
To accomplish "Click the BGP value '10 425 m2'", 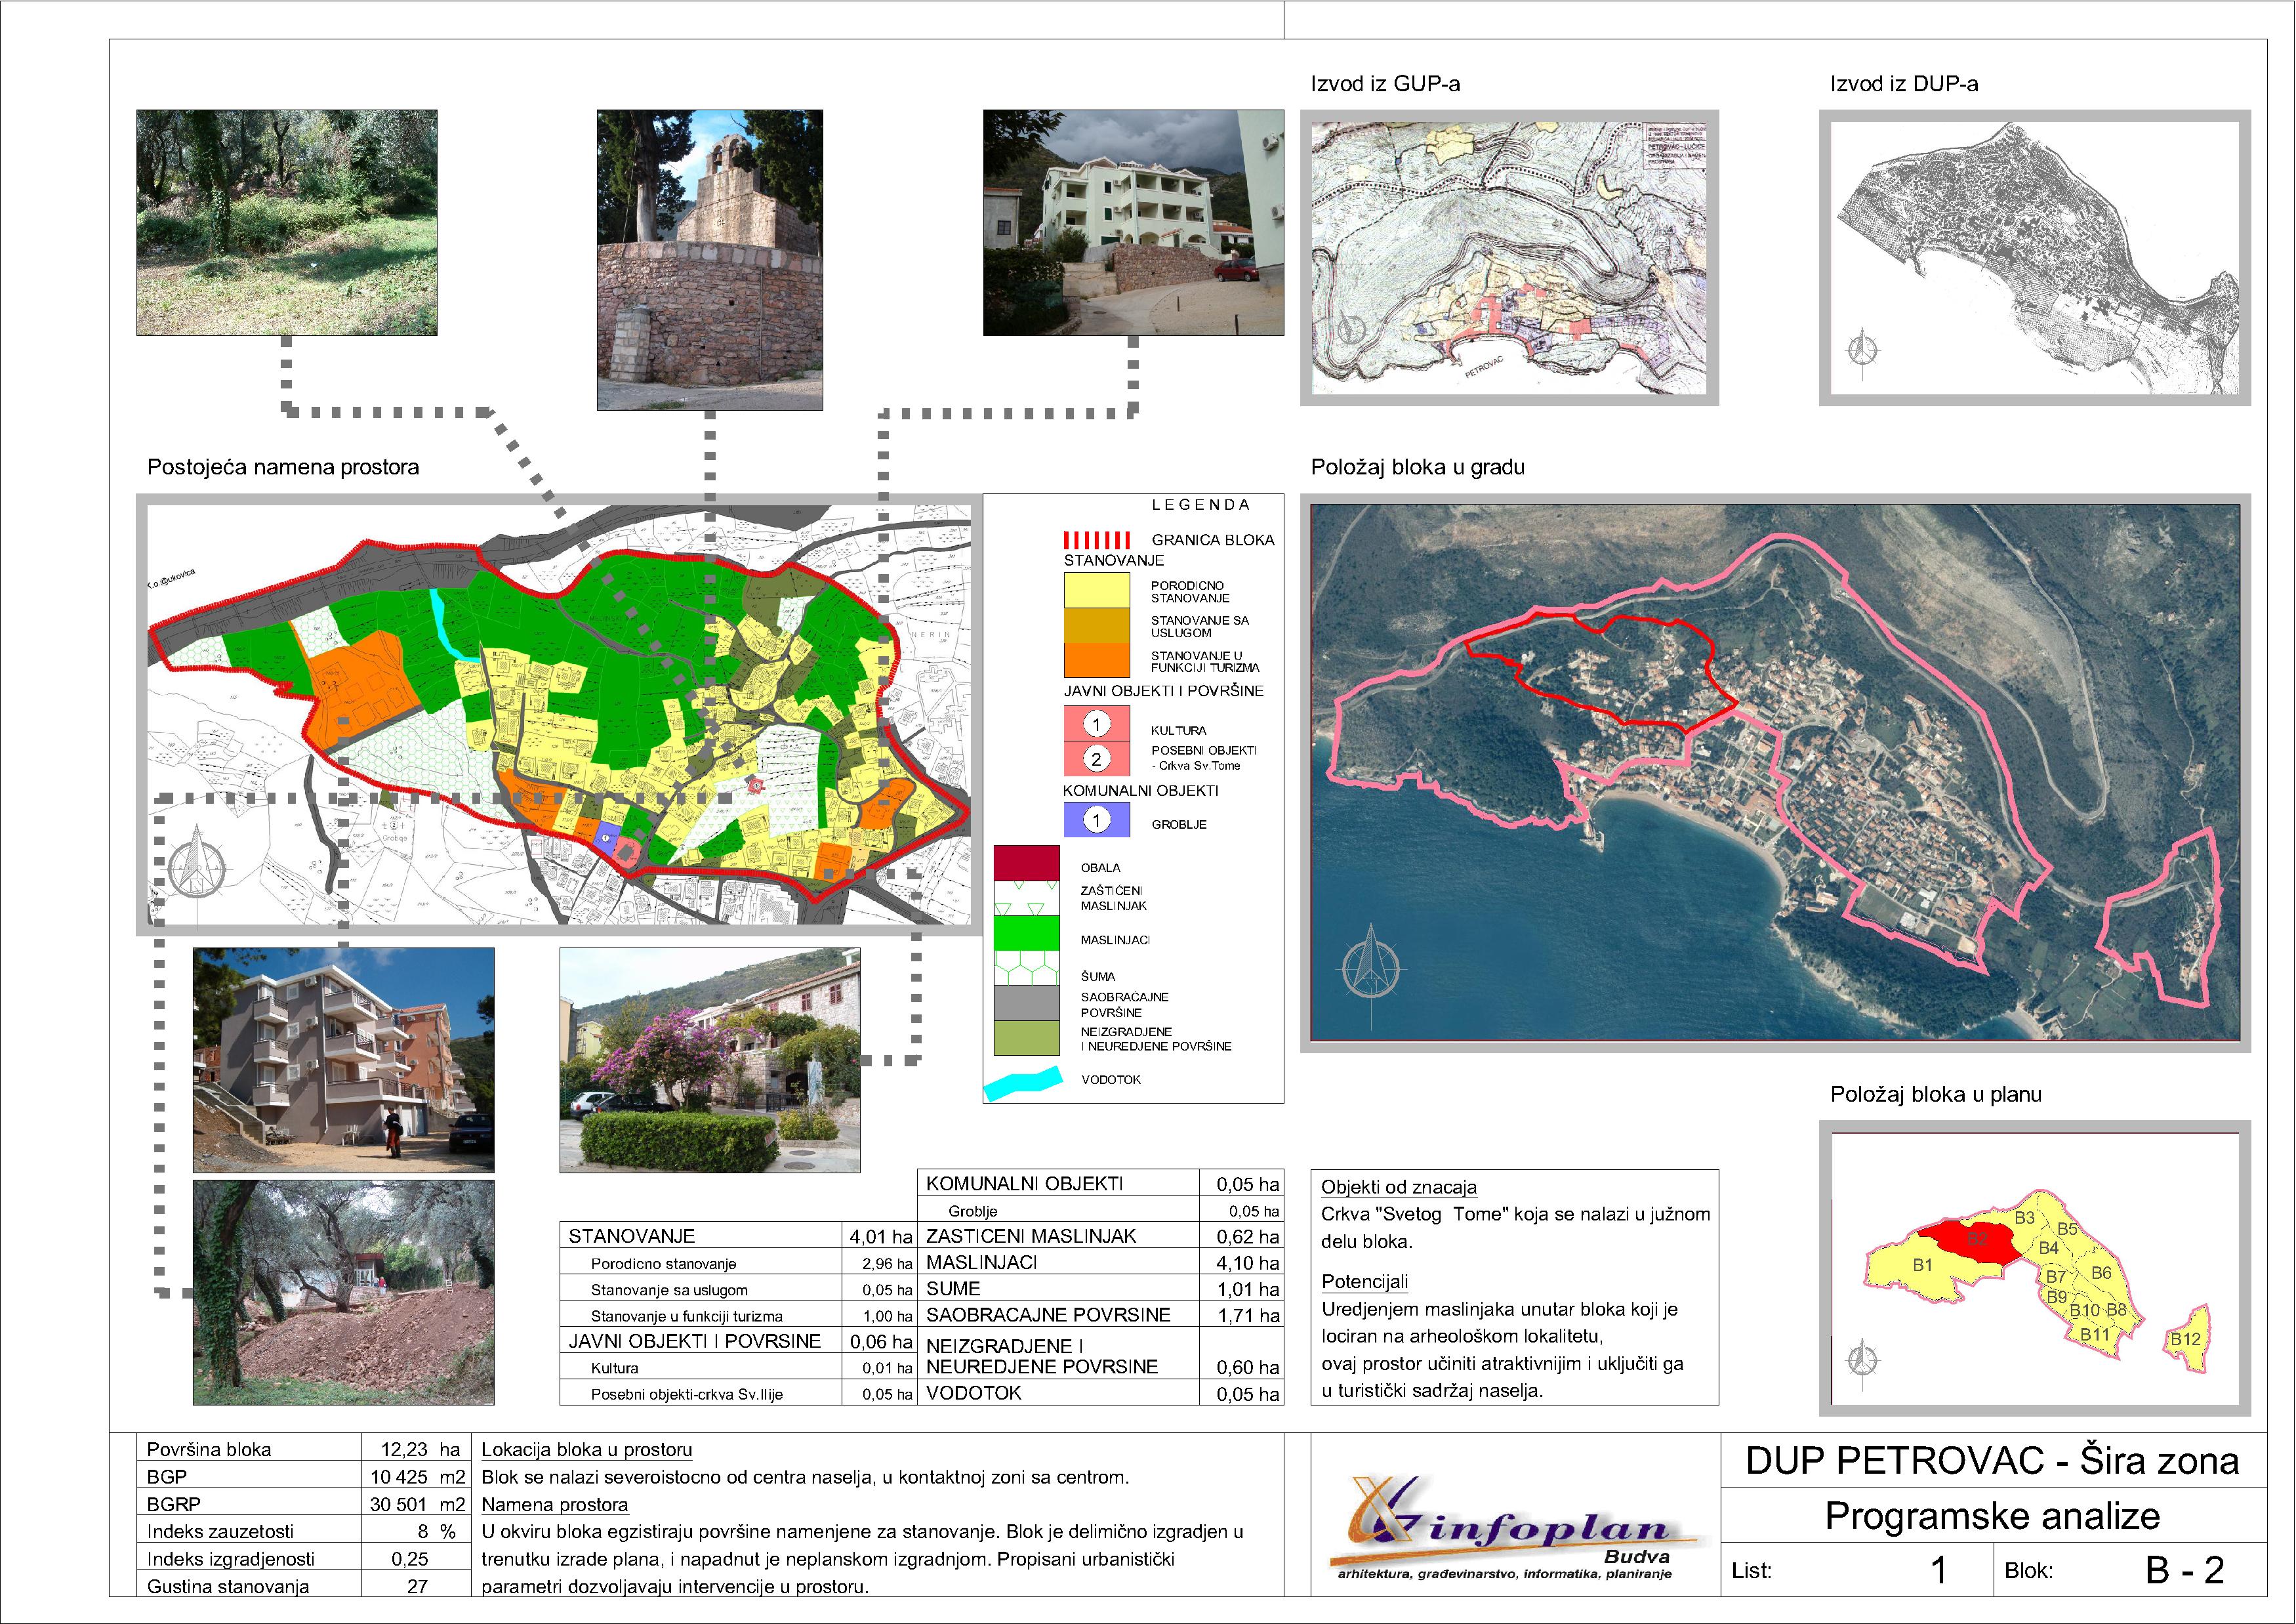I will coord(418,1476).
